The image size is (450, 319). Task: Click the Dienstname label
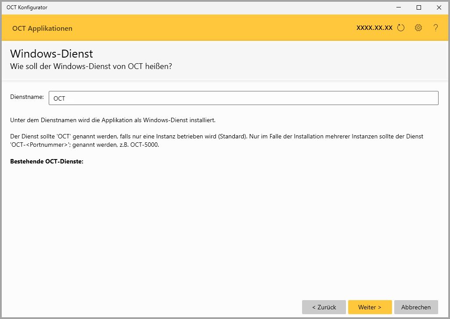27,97
